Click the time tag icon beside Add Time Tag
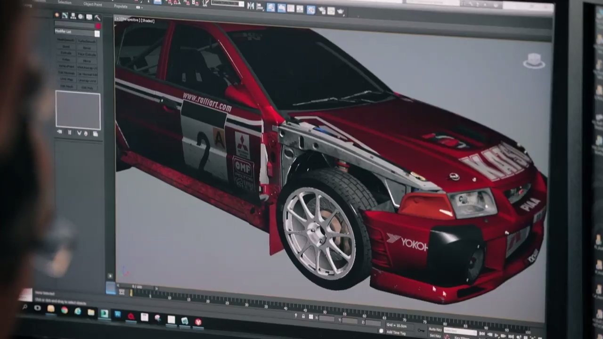The image size is (603, 339). 381,331
